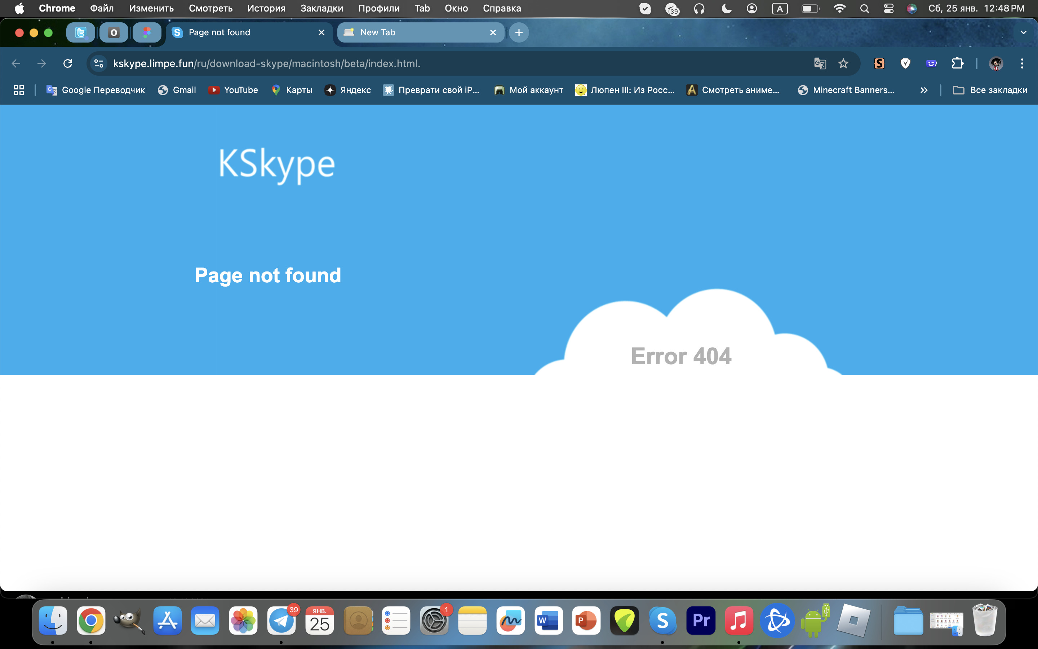Image resolution: width=1038 pixels, height=649 pixels.
Task: Click the reload page button
Action: [68, 63]
